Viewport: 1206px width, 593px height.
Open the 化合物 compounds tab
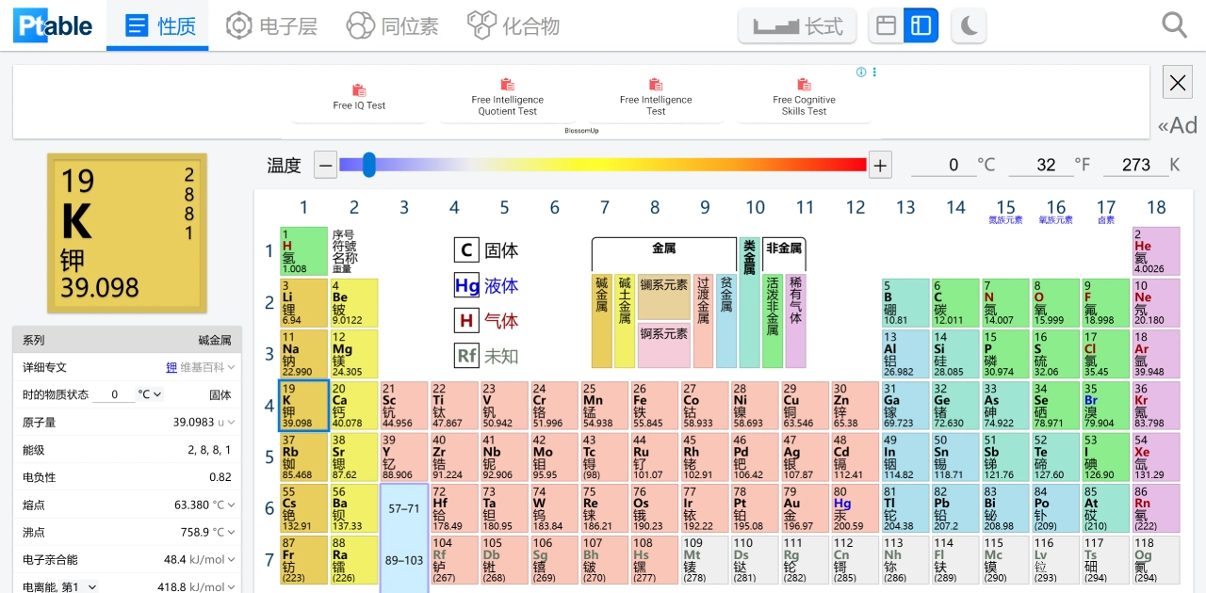click(x=513, y=25)
